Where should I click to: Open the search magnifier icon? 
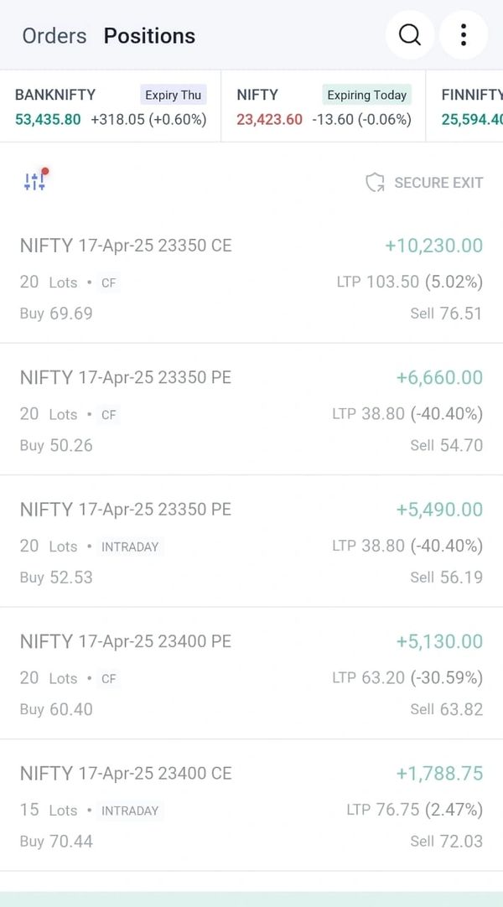coord(410,35)
